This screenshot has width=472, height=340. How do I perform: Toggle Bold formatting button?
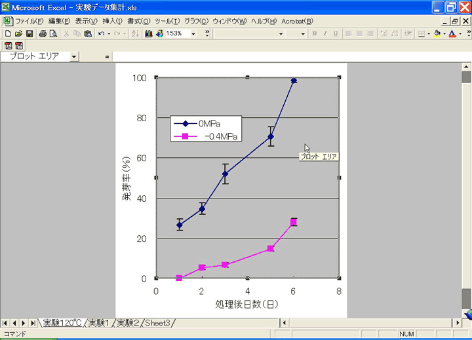tap(315, 33)
